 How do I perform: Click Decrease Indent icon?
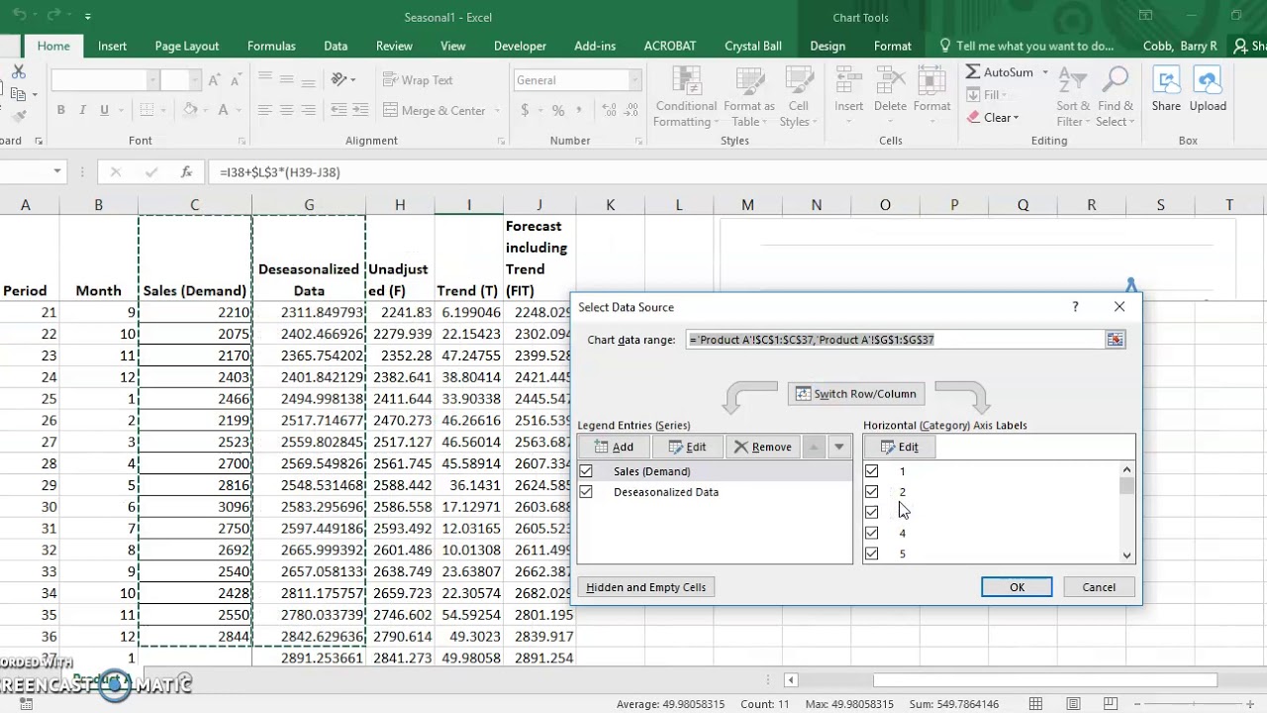point(339,110)
